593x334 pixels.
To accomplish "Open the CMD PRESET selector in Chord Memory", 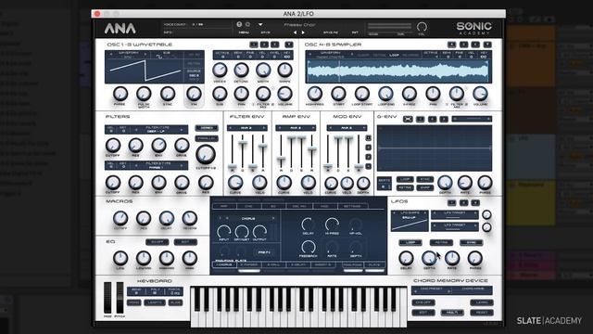I will point(431,290).
